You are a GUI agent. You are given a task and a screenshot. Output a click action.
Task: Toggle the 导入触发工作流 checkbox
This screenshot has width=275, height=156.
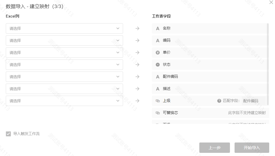coord(8,134)
